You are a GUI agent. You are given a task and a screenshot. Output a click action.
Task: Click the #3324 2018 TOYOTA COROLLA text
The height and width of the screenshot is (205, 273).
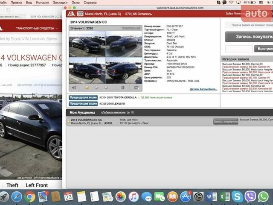(x=118, y=97)
